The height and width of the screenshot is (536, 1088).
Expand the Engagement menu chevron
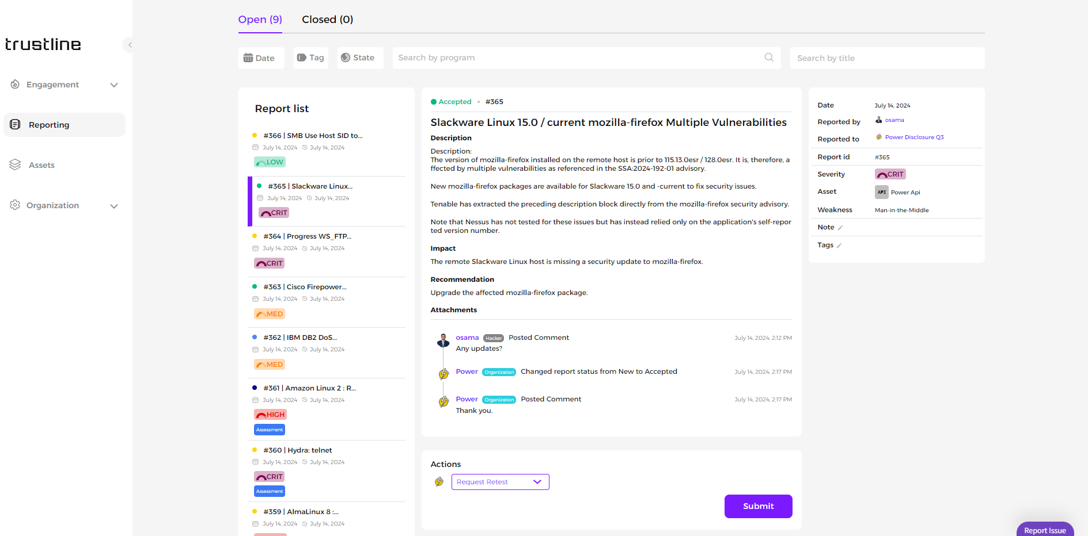pos(114,85)
